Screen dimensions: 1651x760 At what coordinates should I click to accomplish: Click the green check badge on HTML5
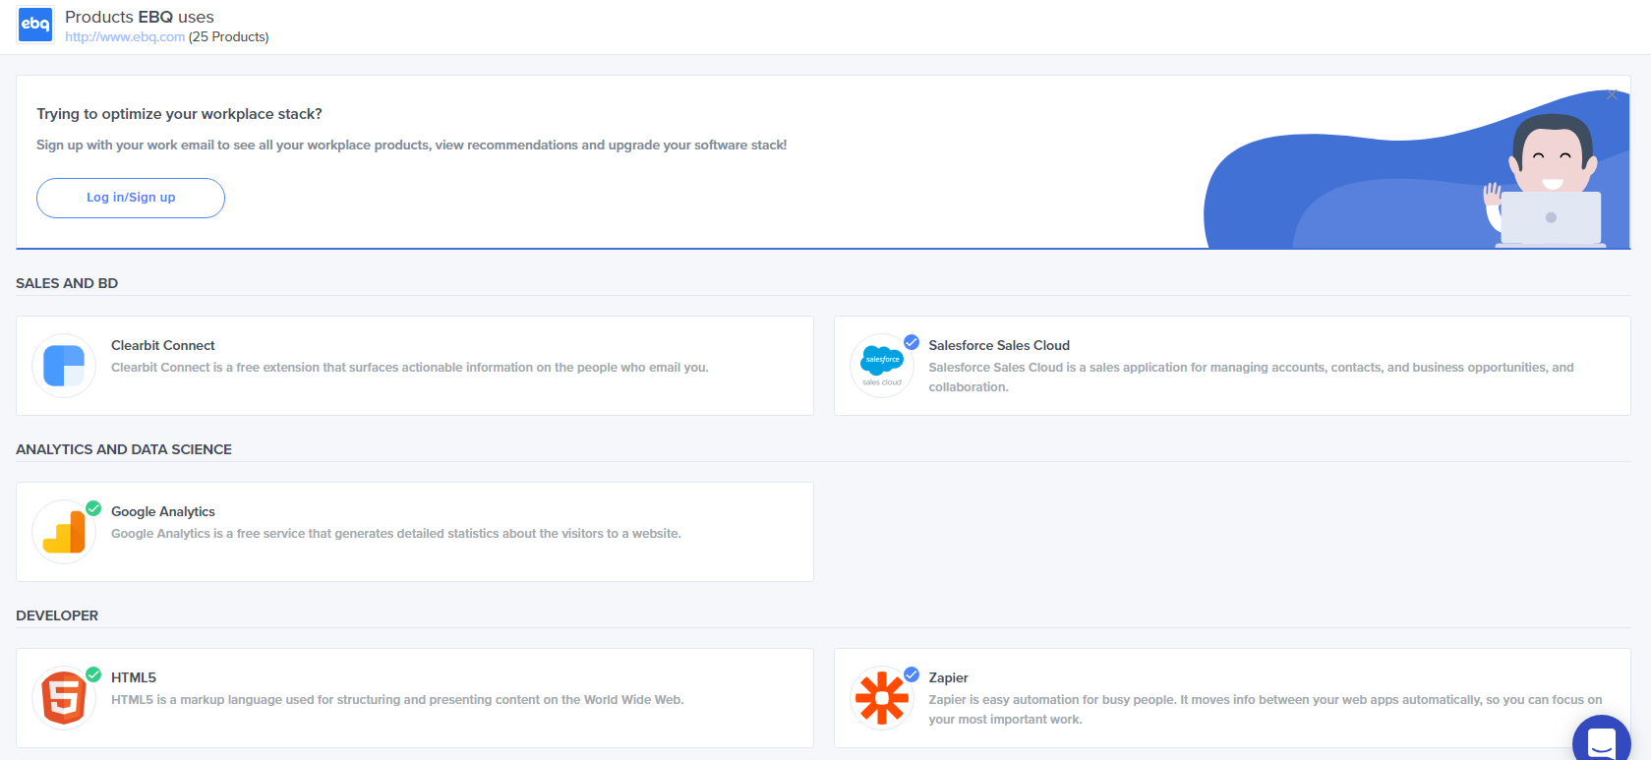click(x=93, y=674)
